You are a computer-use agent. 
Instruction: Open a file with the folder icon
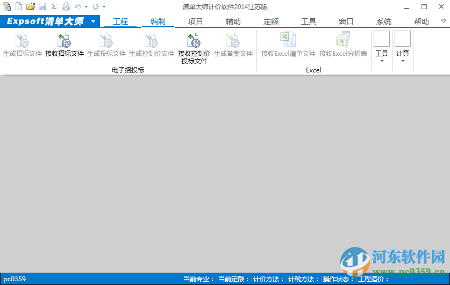[x=31, y=6]
